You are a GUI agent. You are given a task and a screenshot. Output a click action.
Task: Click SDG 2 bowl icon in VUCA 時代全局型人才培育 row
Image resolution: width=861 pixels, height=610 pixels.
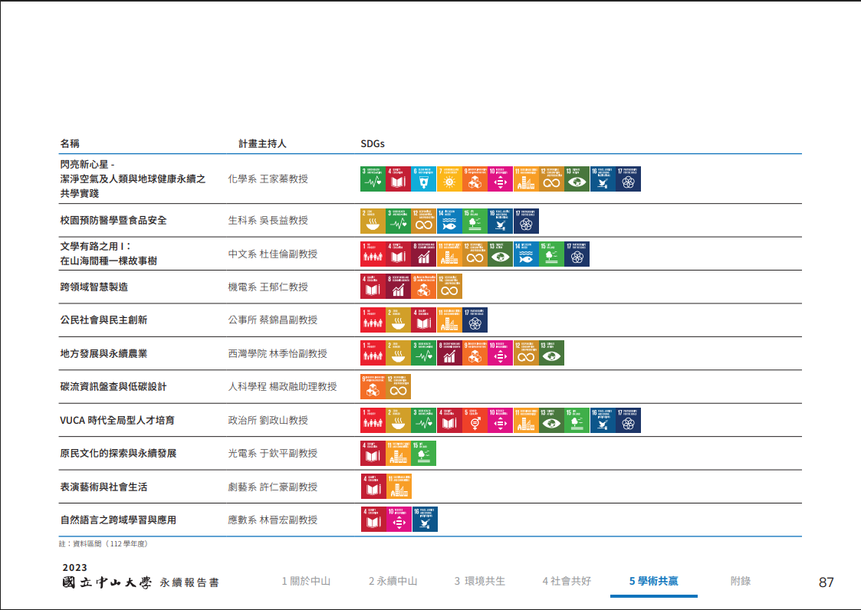tap(399, 420)
